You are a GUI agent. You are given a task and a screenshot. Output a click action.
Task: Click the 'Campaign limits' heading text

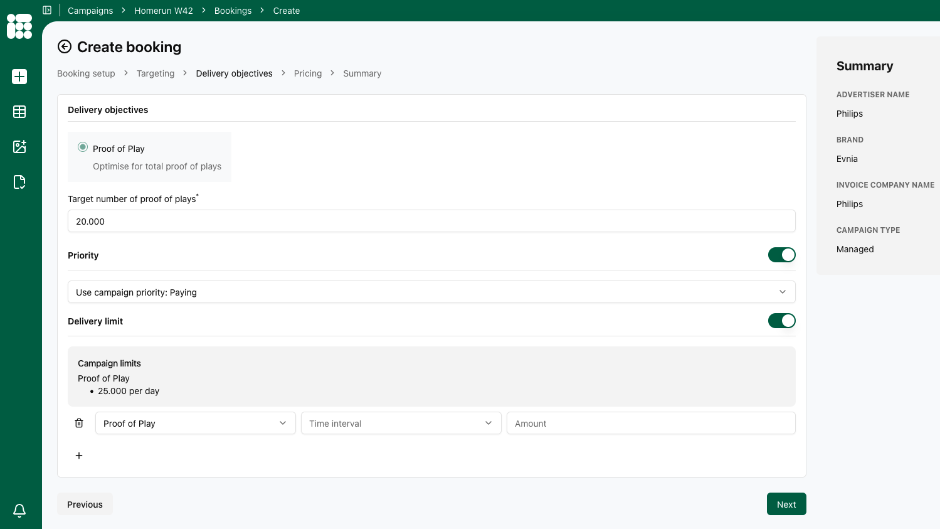pyautogui.click(x=109, y=363)
